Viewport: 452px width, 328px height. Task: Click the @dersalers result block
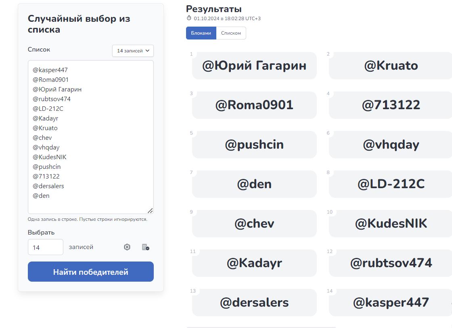254,303
